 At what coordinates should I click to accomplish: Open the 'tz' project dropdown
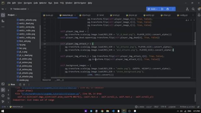pyautogui.click(x=4, y=9)
